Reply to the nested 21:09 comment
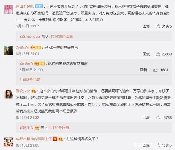The width and height of the screenshot is (175, 150). tap(144, 70)
